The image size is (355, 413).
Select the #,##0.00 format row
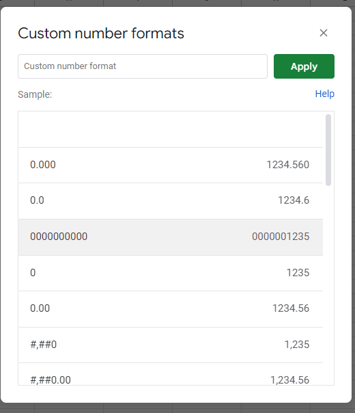(171, 374)
